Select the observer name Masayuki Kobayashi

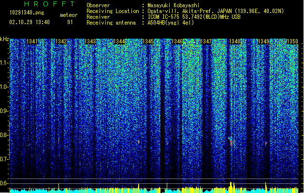click(x=174, y=5)
